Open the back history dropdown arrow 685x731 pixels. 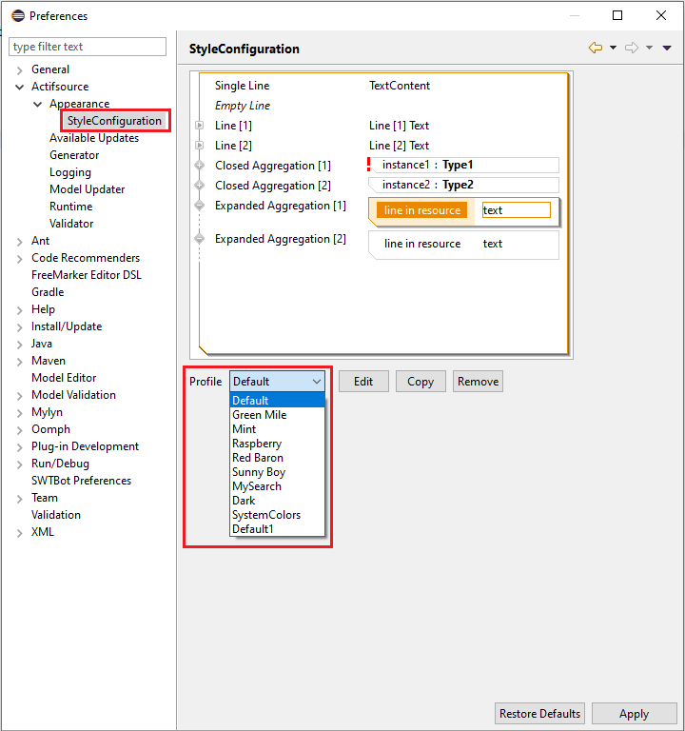coord(614,48)
